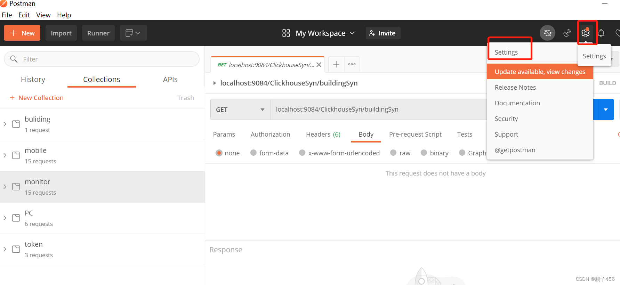This screenshot has width=620, height=285.
Task: Select the form-data body type
Action: click(x=253, y=153)
